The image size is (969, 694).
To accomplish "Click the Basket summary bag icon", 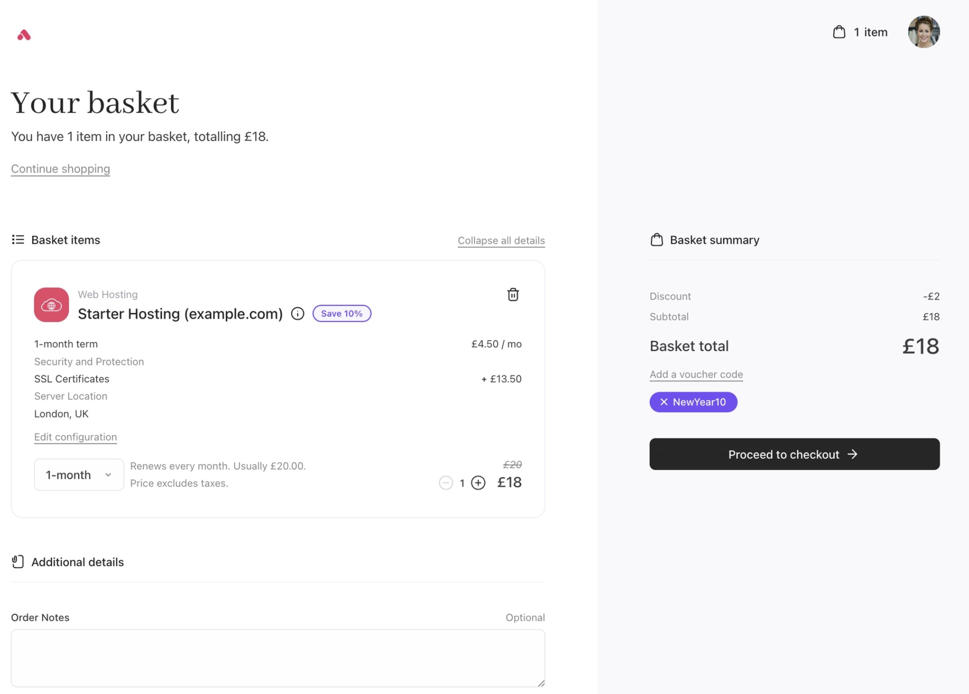I will 656,240.
